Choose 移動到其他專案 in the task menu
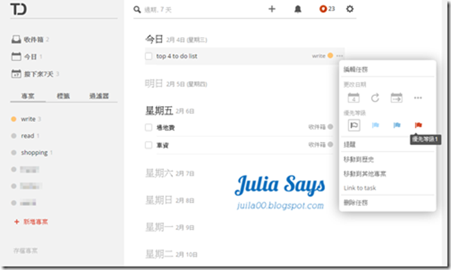 click(x=364, y=173)
